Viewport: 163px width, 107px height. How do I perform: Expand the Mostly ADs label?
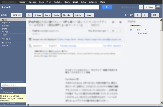pos(1,43)
